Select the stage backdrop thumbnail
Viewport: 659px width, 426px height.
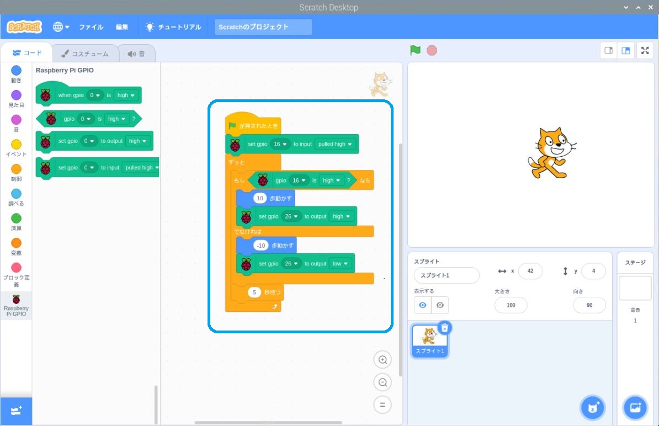tap(635, 288)
